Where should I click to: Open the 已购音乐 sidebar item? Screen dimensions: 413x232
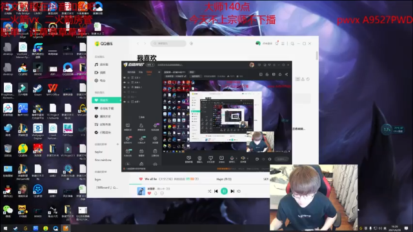point(103,132)
